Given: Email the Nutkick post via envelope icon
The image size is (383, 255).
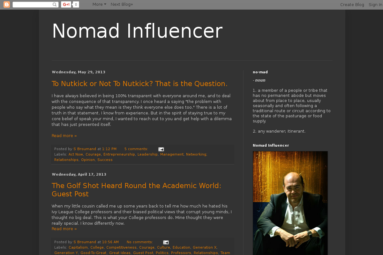Looking at the screenshot, I should coord(161,149).
